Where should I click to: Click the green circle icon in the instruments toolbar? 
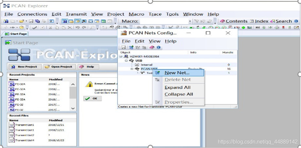point(243,28)
